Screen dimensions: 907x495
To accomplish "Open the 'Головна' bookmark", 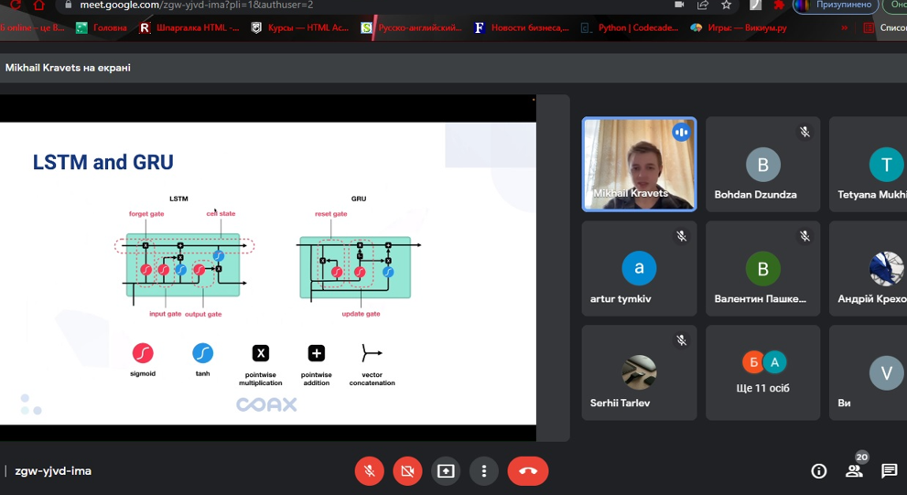I will (x=102, y=28).
